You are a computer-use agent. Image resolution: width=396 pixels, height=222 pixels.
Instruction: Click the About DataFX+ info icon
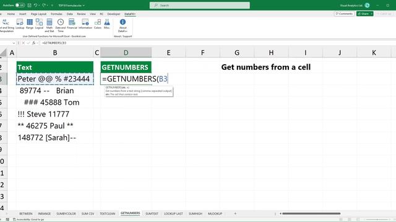(x=123, y=25)
